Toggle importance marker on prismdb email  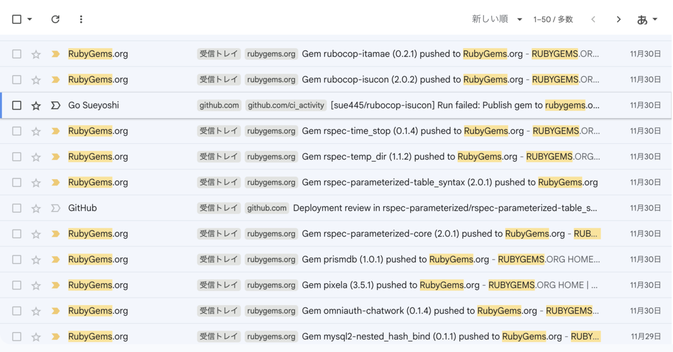click(x=56, y=260)
